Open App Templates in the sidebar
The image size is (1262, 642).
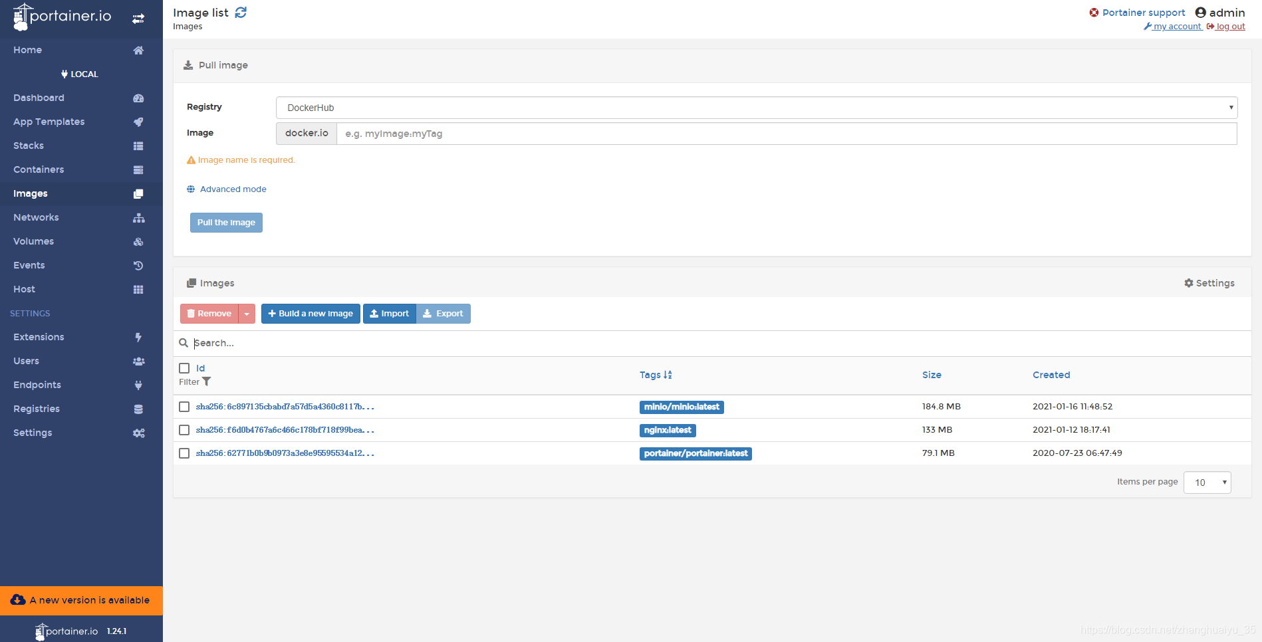(81, 122)
